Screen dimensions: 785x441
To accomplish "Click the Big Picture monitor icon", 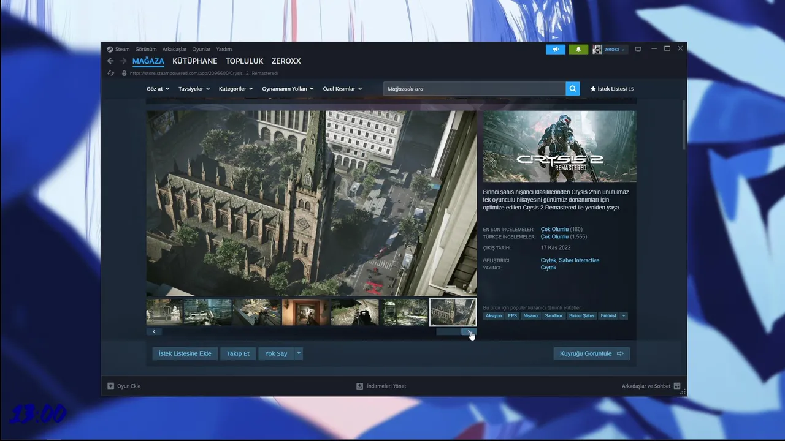I will (638, 50).
